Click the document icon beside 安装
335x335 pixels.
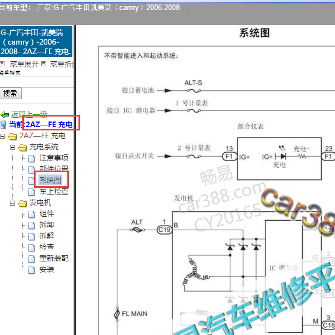[x=32, y=270]
